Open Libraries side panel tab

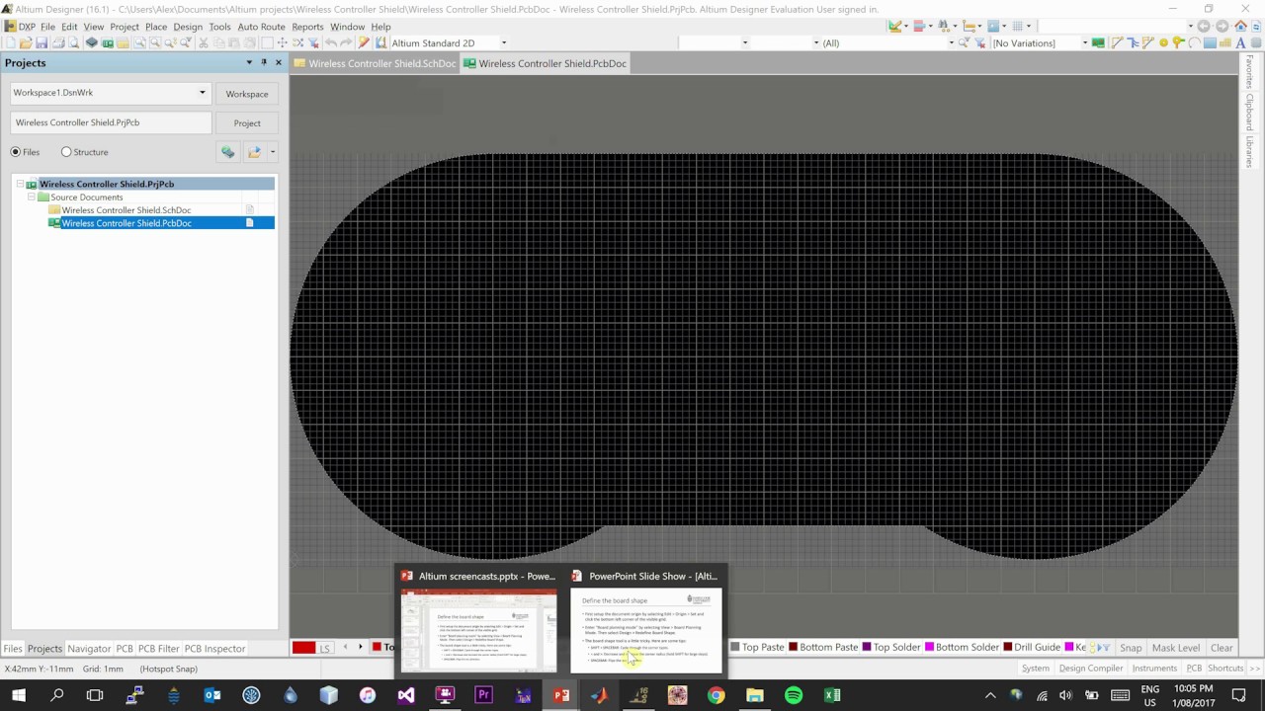tap(1249, 152)
